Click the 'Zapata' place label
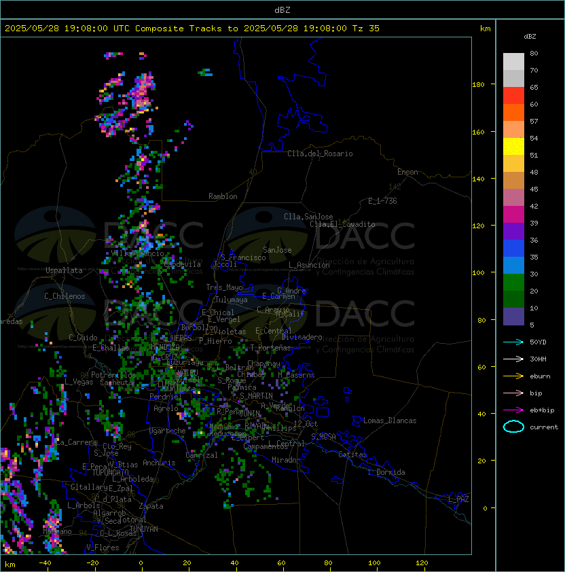 [x=151, y=506]
